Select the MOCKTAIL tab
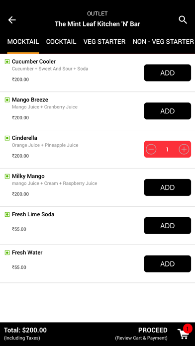This screenshot has width=195, height=346. click(23, 42)
